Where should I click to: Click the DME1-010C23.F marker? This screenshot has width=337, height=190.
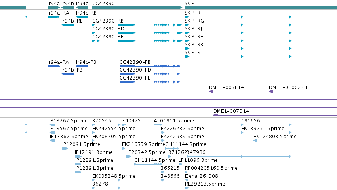coord(271,91)
